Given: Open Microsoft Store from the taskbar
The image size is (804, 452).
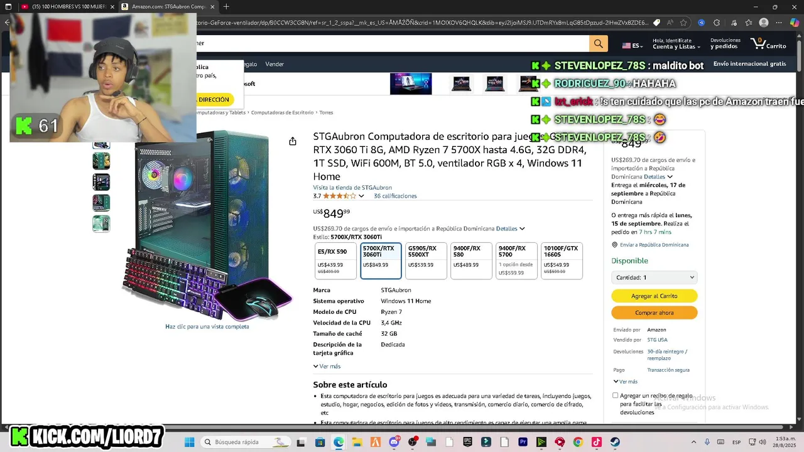Looking at the screenshot, I should point(320,442).
